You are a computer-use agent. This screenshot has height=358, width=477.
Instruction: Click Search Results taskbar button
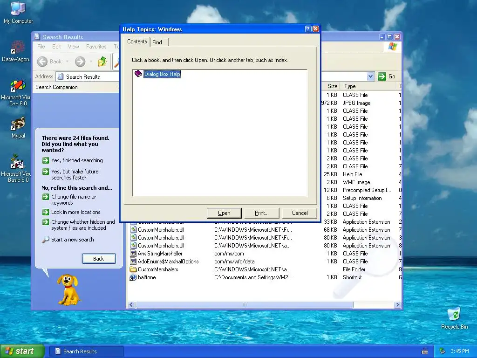click(x=86, y=351)
